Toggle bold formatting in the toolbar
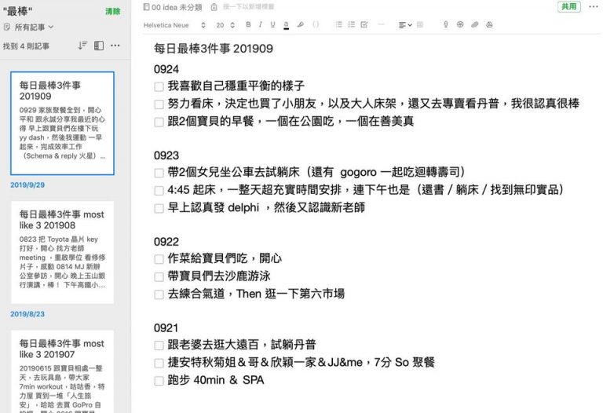This screenshot has height=413, width=603. click(248, 24)
